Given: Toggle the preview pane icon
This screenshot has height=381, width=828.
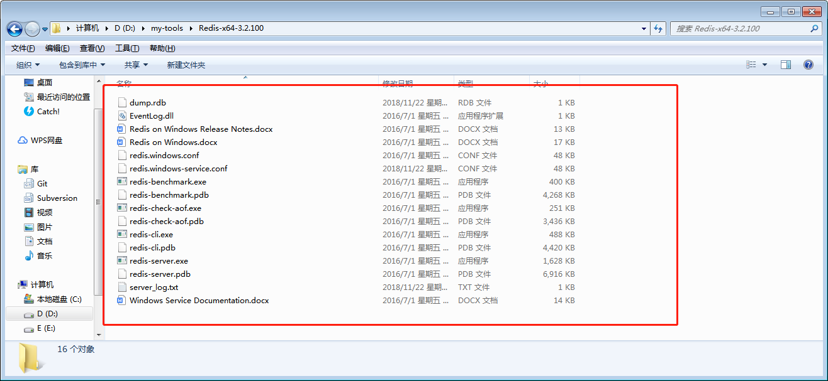Looking at the screenshot, I should (785, 65).
